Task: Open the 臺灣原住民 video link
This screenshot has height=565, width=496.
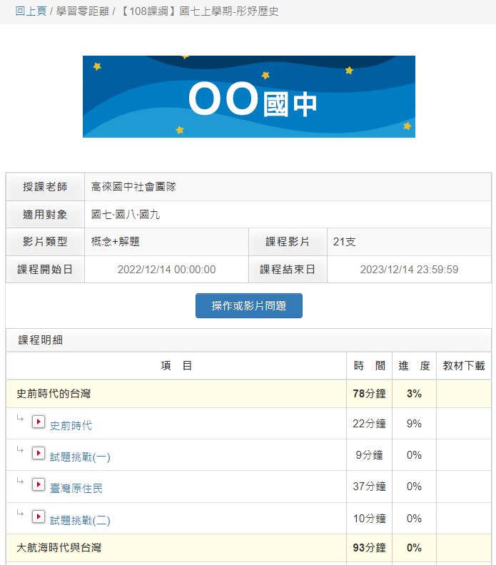Action: pyautogui.click(x=76, y=489)
